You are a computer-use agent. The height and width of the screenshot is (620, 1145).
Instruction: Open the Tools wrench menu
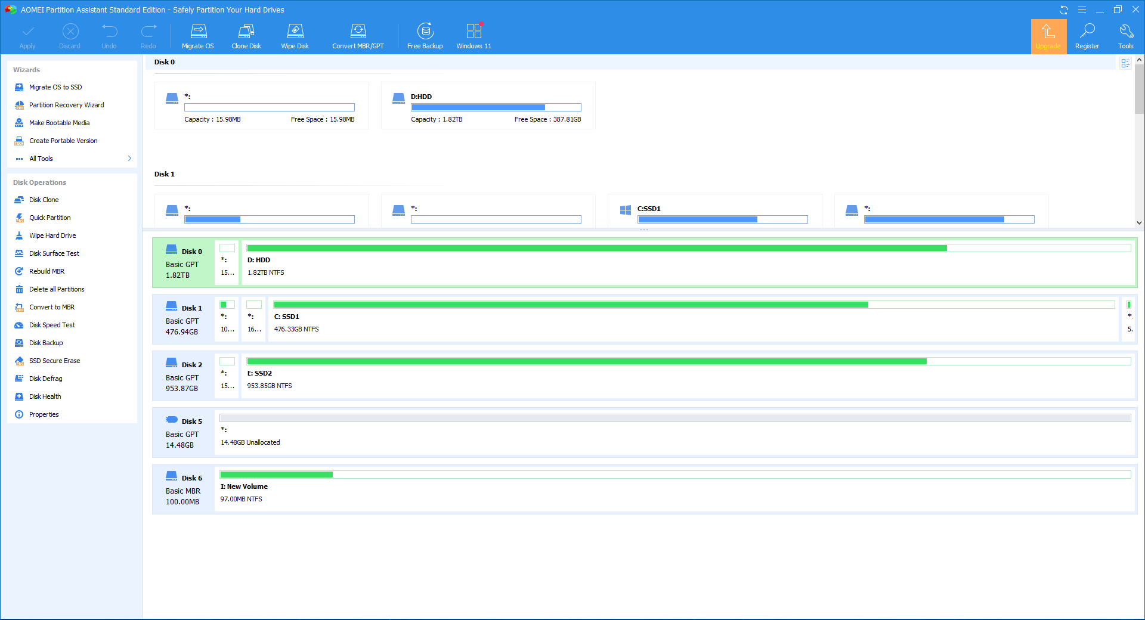pyautogui.click(x=1126, y=36)
